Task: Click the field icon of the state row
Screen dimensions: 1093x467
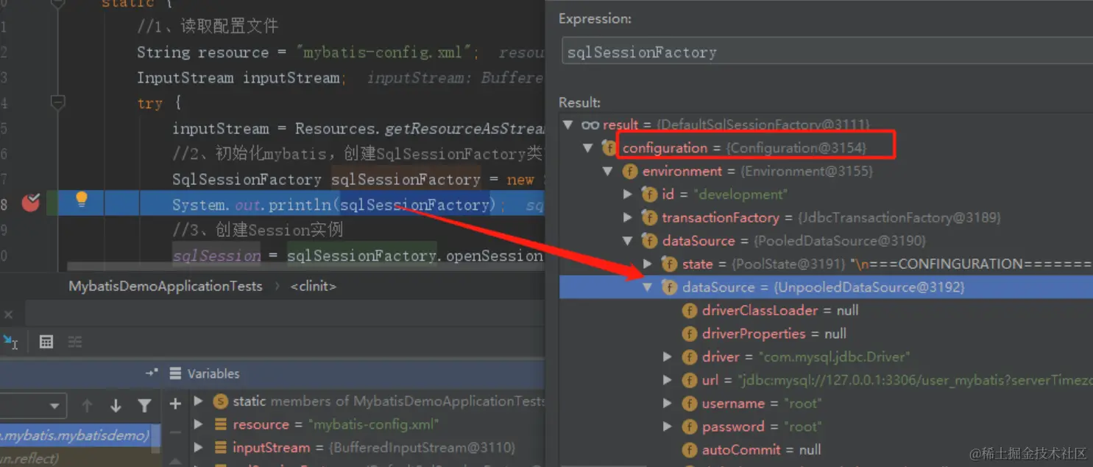Action: pos(669,264)
